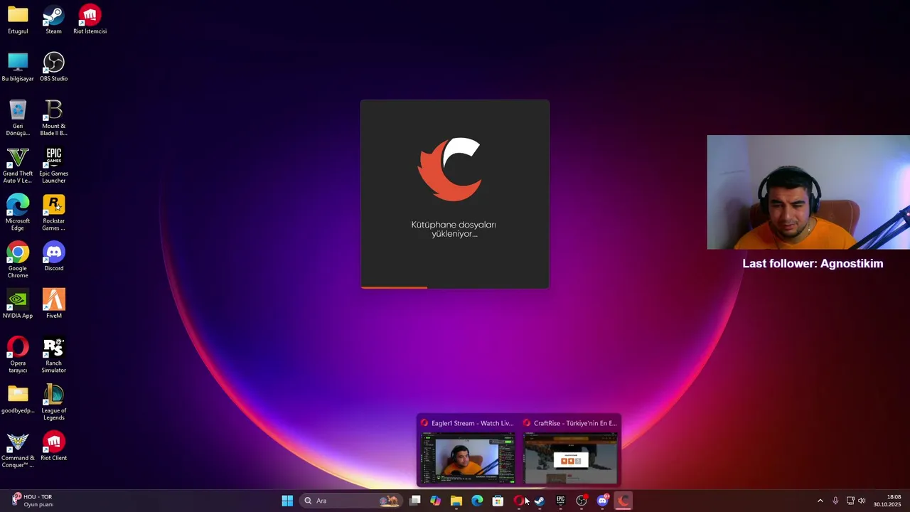This screenshot has height=512, width=910.
Task: Select the Epic Games Launcher desktop icon
Action: 53,166
